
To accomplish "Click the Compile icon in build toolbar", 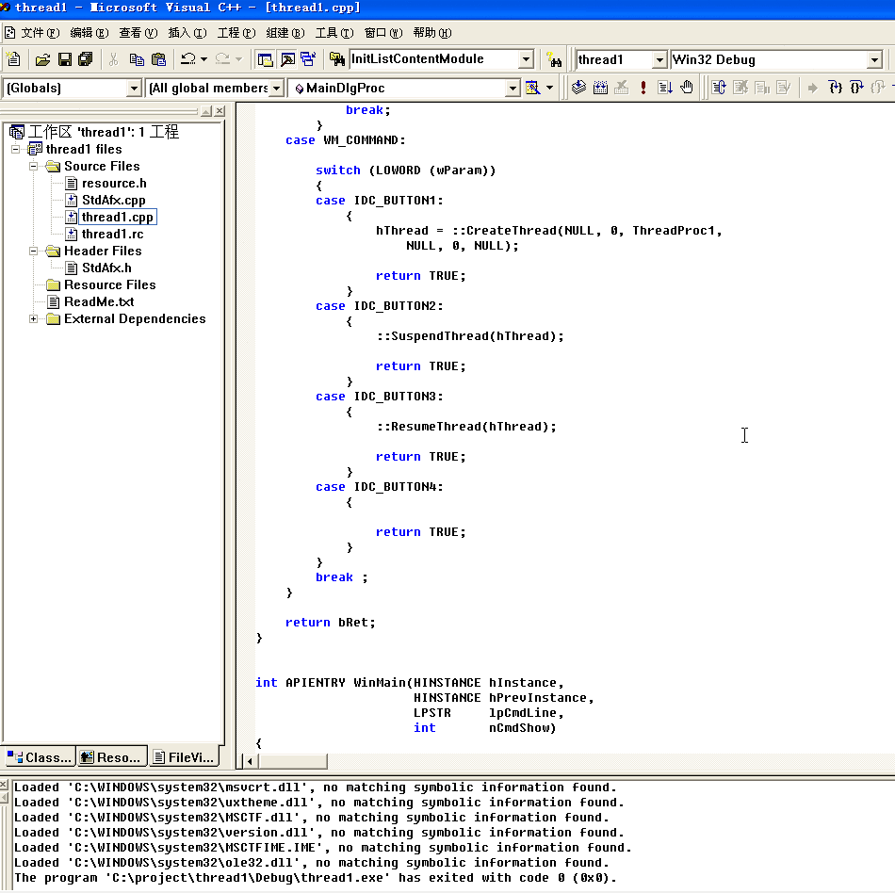I will (x=578, y=88).
